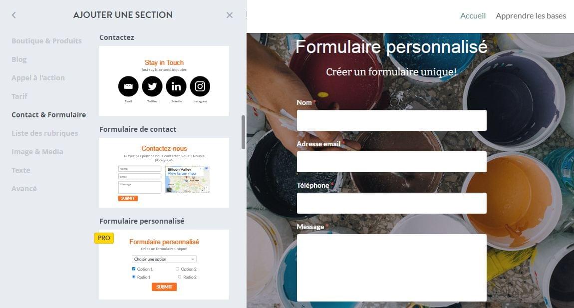Select the Radio 1 radio button
Viewport: 574px width, 308px height.
point(134,277)
